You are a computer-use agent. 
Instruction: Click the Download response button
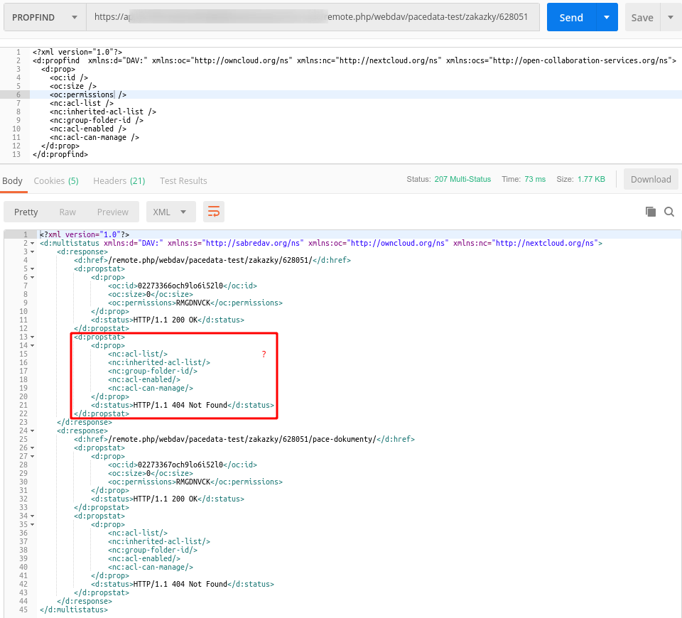[x=651, y=179]
